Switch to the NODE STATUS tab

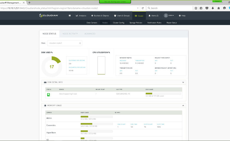[x=49, y=34]
